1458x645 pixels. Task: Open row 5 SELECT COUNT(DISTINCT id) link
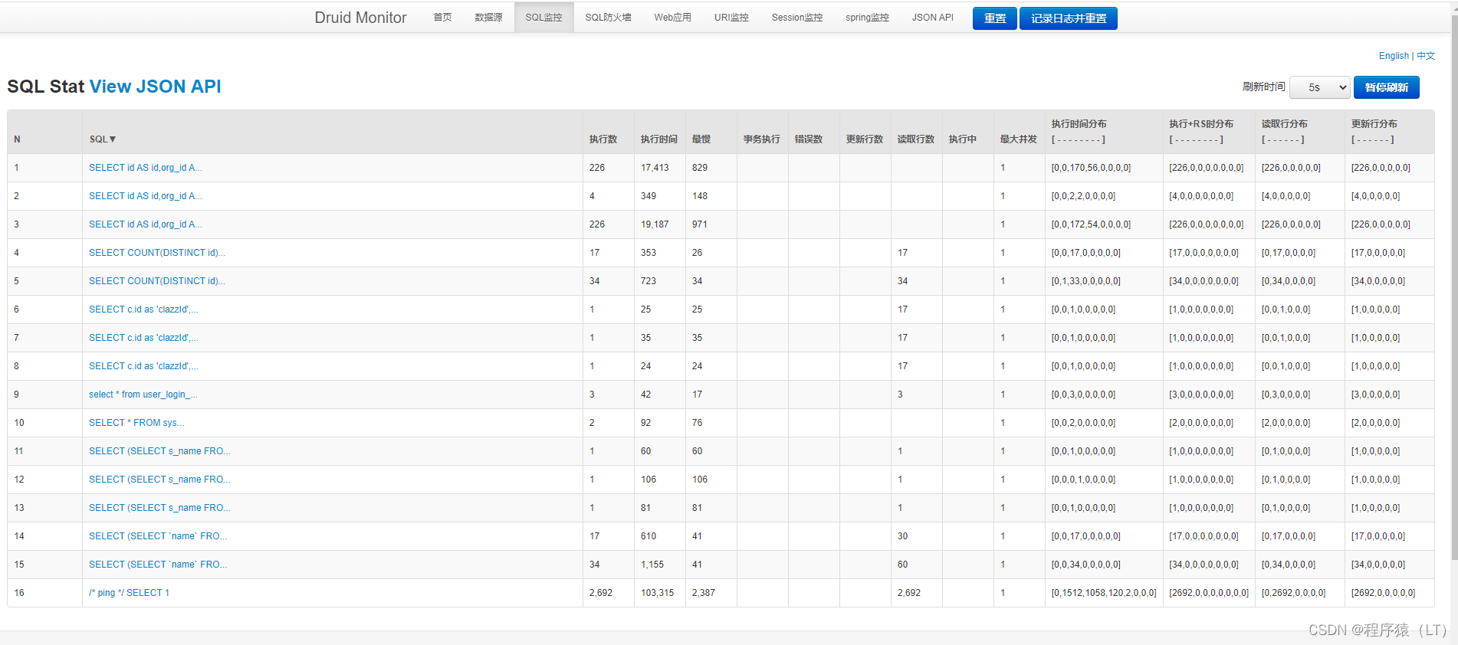click(x=156, y=281)
